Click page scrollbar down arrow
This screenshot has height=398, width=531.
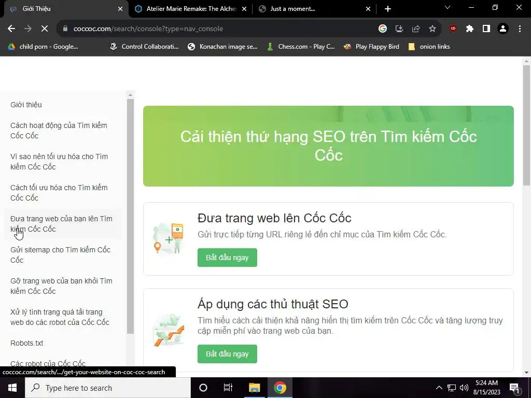[526, 373]
